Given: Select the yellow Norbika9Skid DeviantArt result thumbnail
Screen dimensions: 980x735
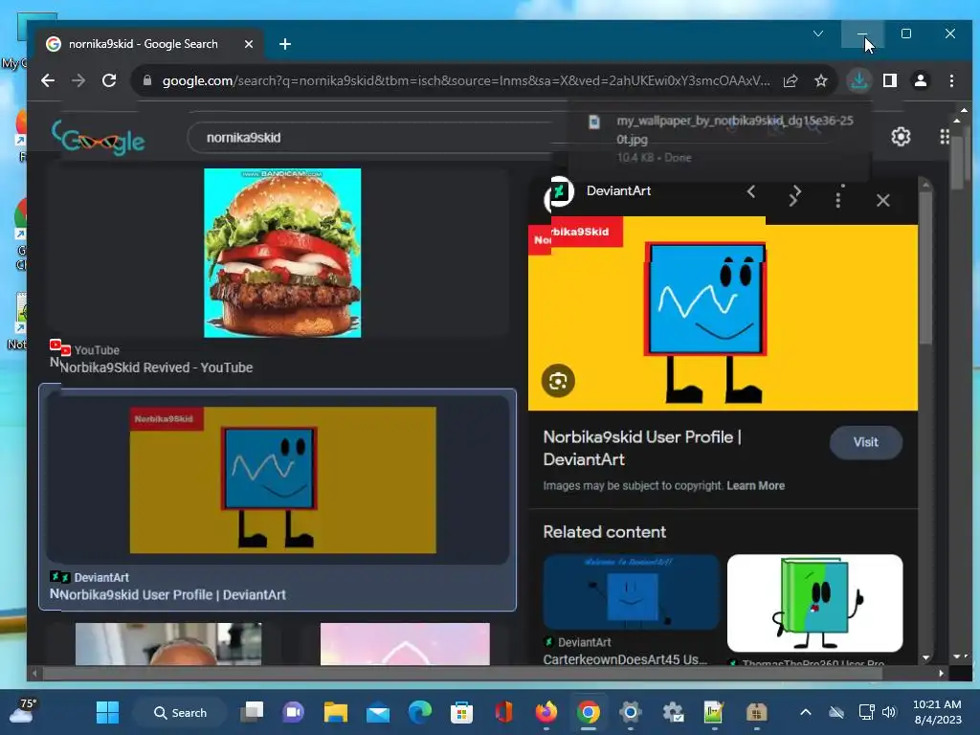Looking at the screenshot, I should pyautogui.click(x=282, y=480).
